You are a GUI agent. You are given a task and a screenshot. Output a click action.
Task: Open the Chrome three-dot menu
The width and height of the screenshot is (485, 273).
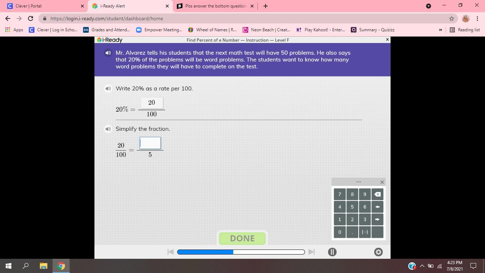coord(477,18)
